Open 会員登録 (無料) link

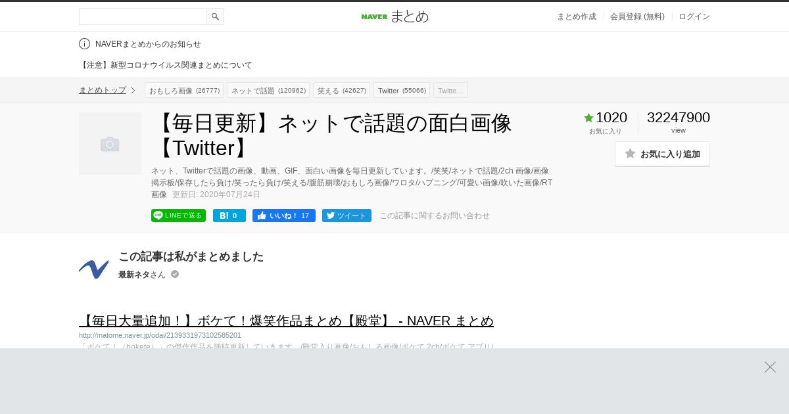tap(637, 16)
